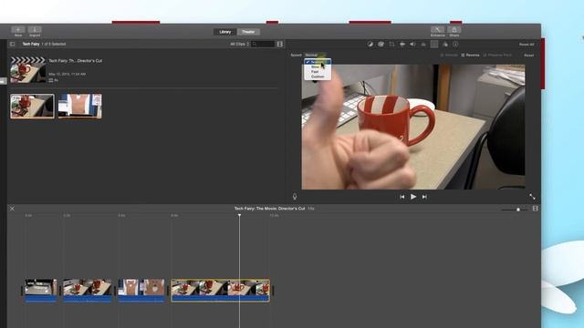Toggle the libraries sidebar icon
The height and width of the screenshot is (328, 584).
(x=12, y=44)
